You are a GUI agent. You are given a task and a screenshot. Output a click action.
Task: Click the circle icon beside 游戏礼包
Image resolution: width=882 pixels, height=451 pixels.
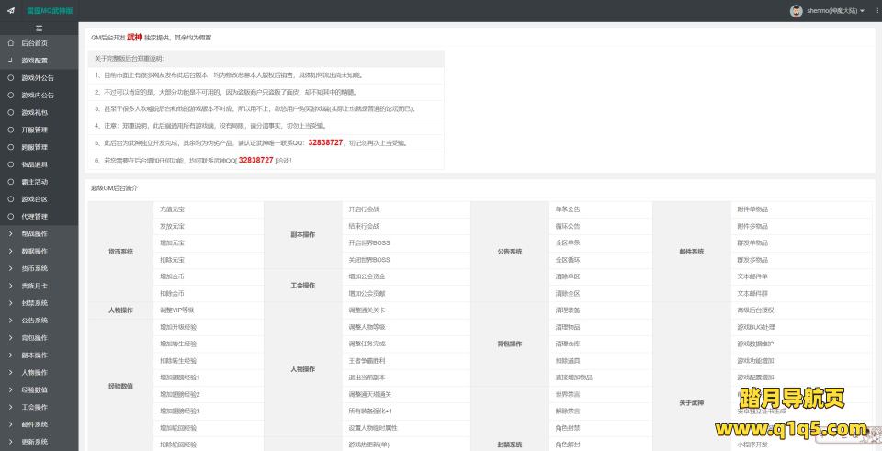10,112
